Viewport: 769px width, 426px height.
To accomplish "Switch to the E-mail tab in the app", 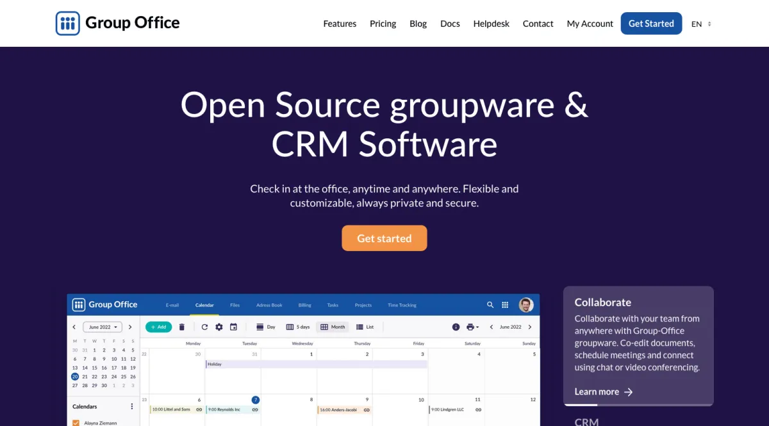I will click(x=172, y=305).
